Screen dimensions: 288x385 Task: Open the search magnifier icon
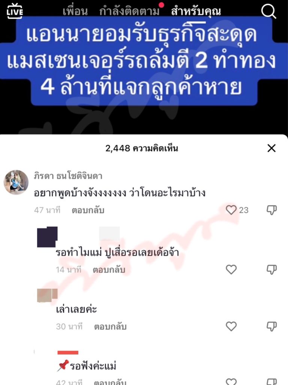click(x=268, y=11)
